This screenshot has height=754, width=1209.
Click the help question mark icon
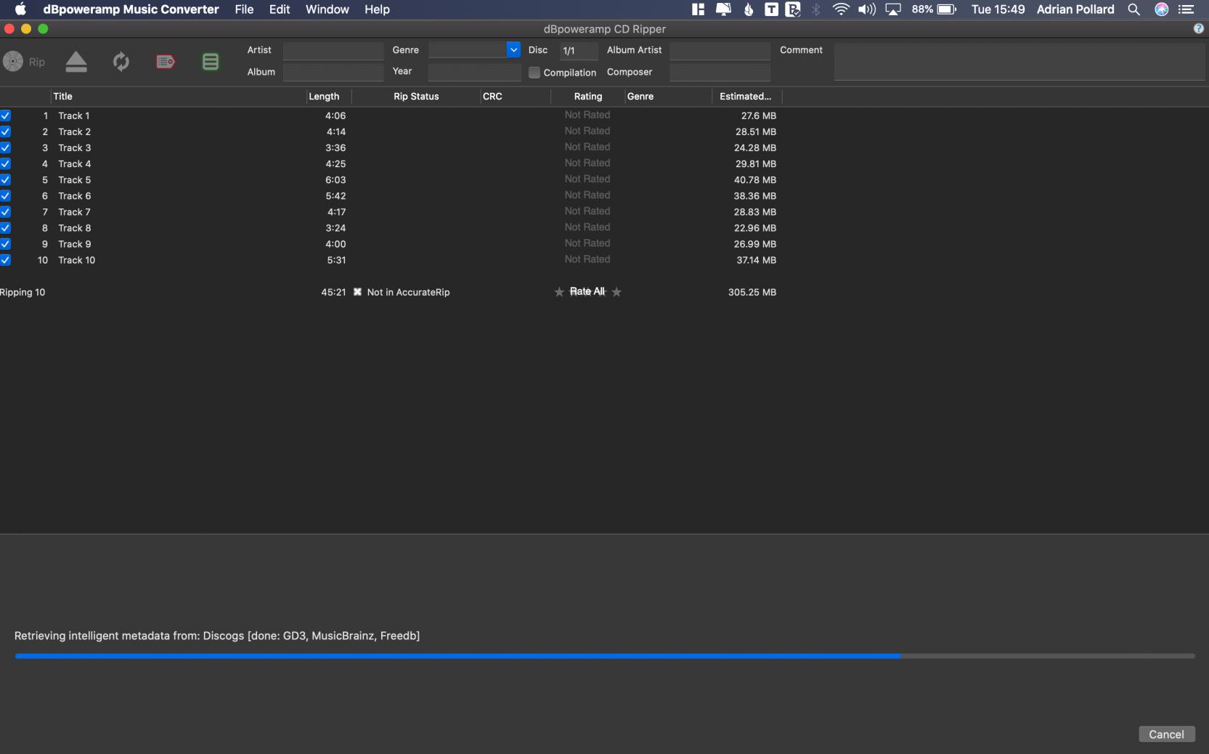(1198, 28)
